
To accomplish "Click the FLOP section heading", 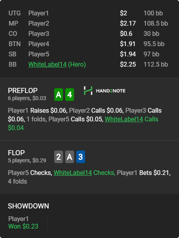I will point(16,153).
